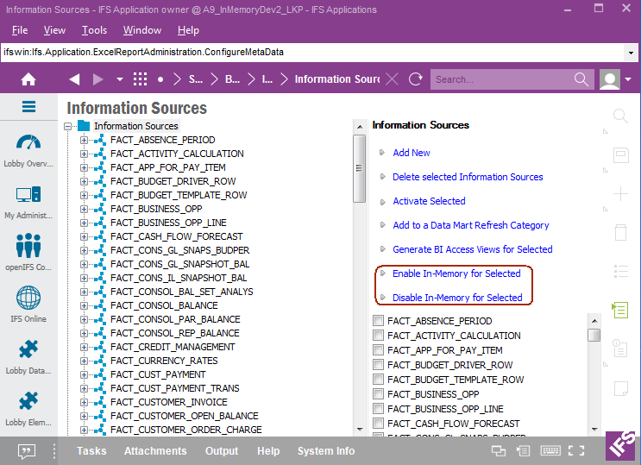Image resolution: width=641 pixels, height=465 pixels.
Task: Toggle the hamburger navigation menu
Action: pyautogui.click(x=28, y=107)
